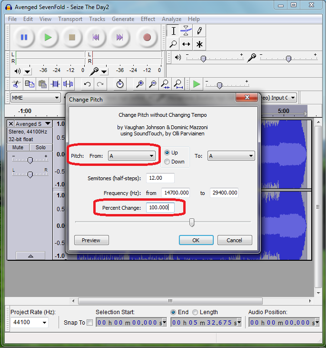Open the MME audio host dropdown
Viewport: 326px width, 348px height.
[36, 98]
